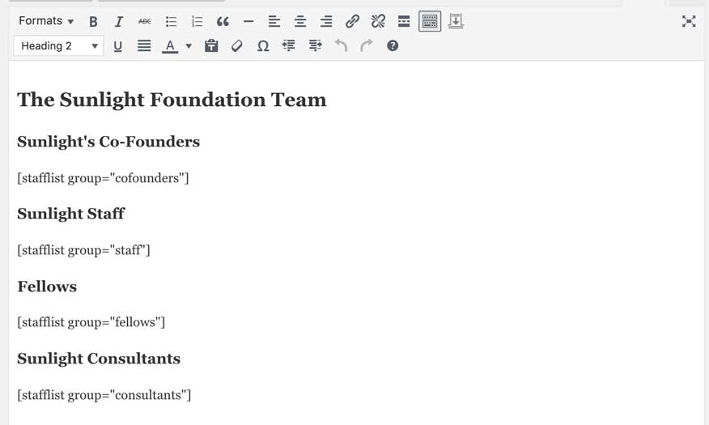This screenshot has width=709, height=425.
Task: Toggle italic formatting
Action: coord(118,21)
